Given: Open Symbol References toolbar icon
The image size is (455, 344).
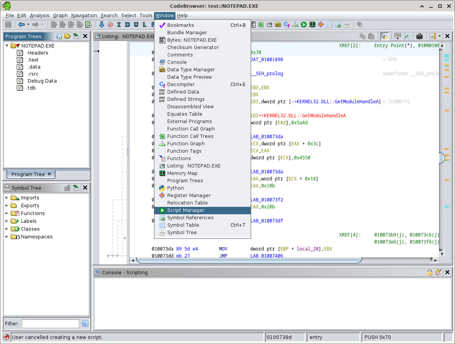Looking at the screenshot, I should (x=338, y=25).
